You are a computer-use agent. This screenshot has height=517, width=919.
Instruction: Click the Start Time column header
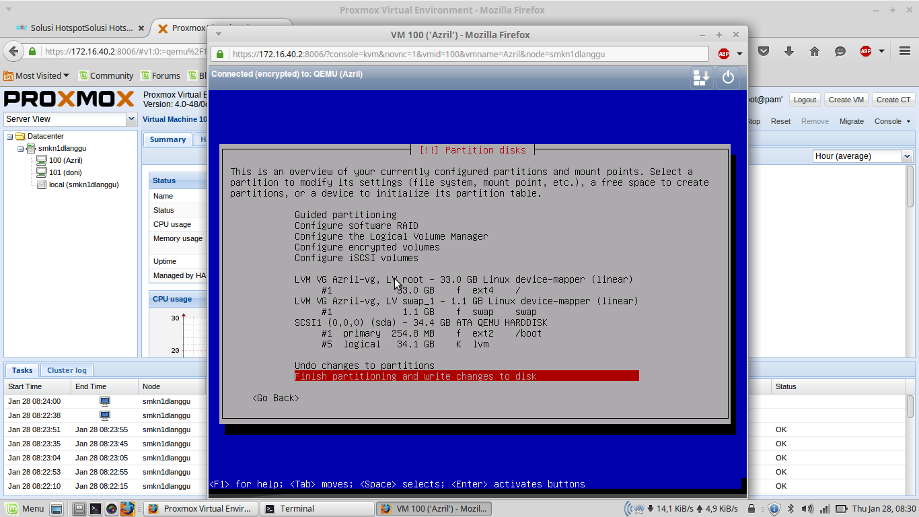tap(37, 386)
